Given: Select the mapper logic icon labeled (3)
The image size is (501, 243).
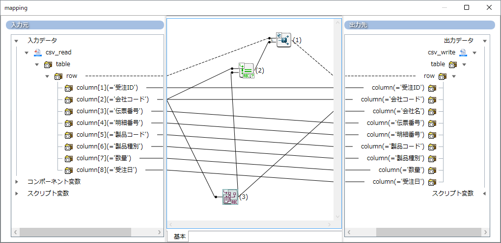Looking at the screenshot, I should click(230, 197).
